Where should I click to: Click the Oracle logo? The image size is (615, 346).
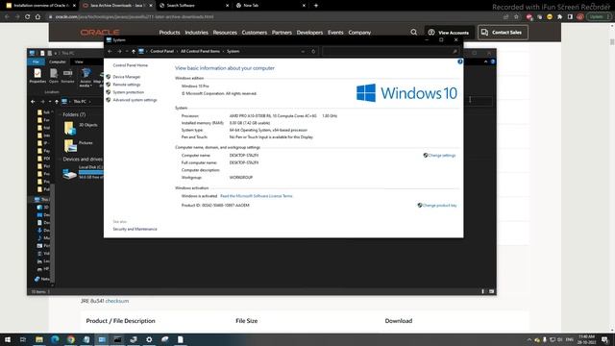pyautogui.click(x=100, y=32)
